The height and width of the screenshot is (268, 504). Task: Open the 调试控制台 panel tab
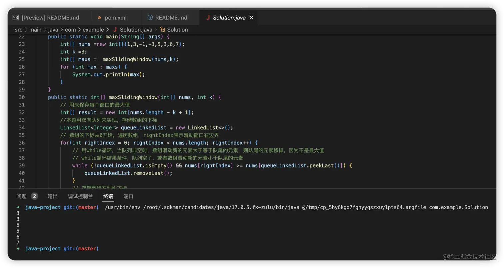pyautogui.click(x=80, y=196)
